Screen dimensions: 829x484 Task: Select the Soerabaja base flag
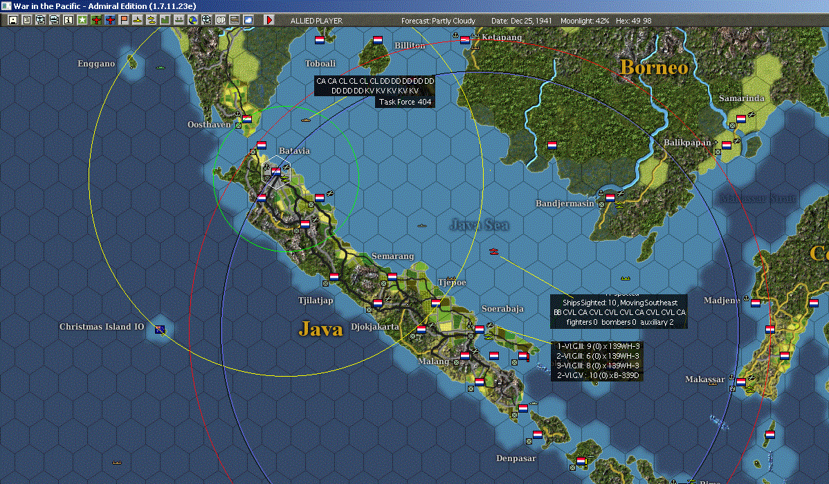[480, 330]
